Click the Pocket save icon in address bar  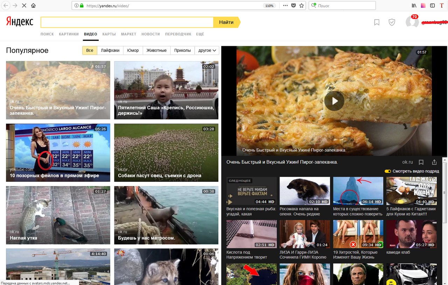(294, 6)
